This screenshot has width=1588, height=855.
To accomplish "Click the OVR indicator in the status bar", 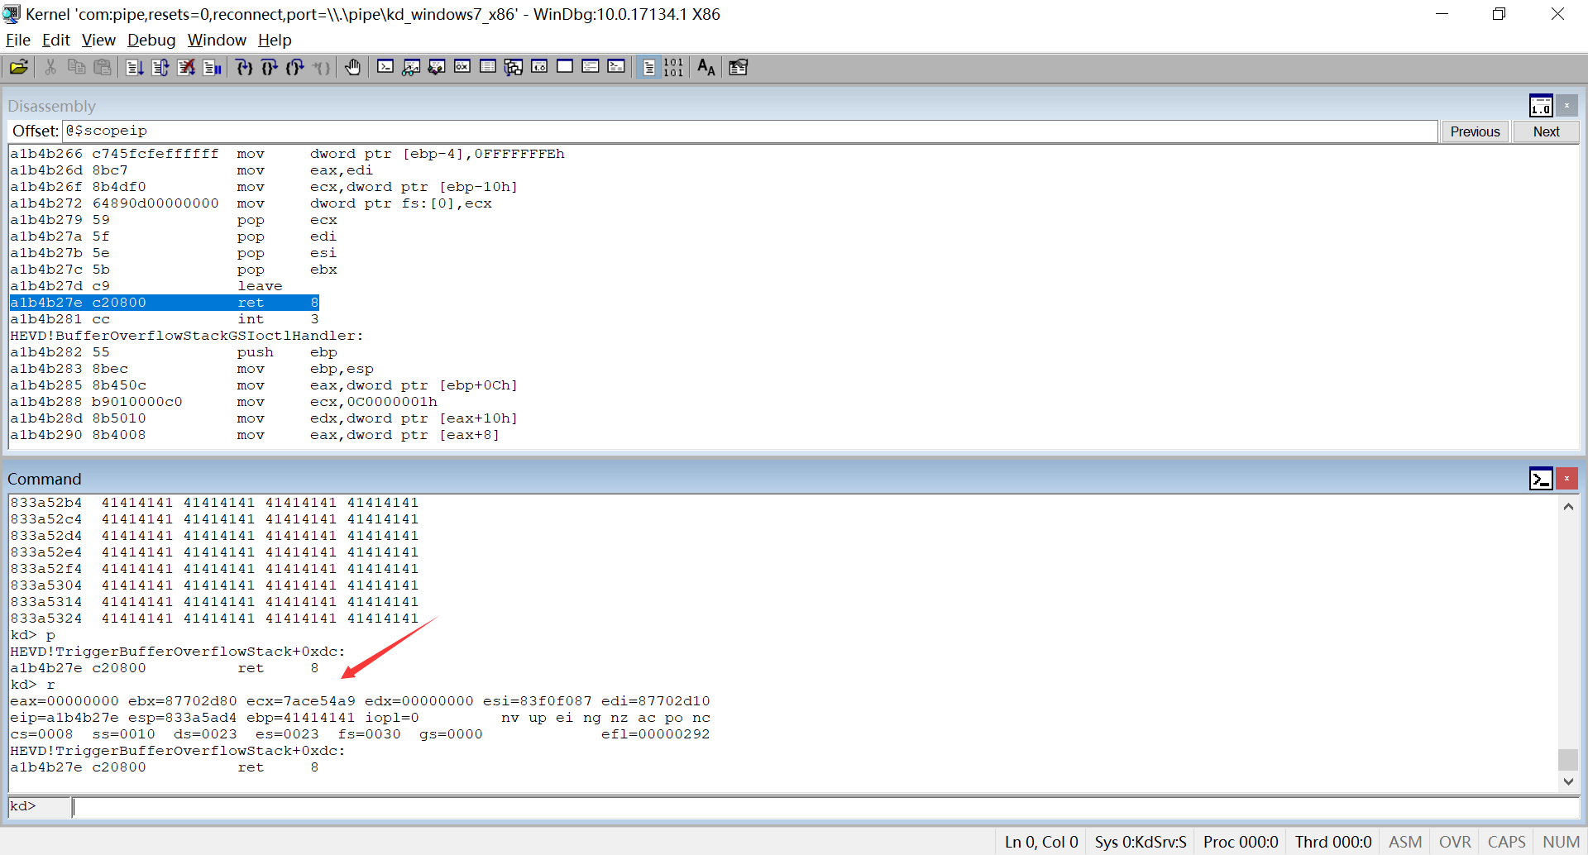I will (1455, 842).
